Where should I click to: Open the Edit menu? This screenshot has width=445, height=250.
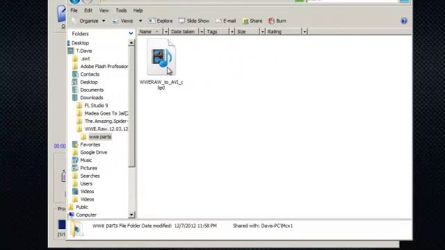pyautogui.click(x=88, y=10)
